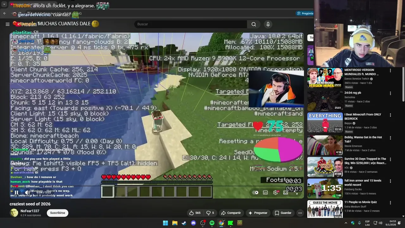Image resolution: width=405 pixels, height=228 pixels.
Task: Click the tray microphone indicator icon
Action: pos(359,223)
